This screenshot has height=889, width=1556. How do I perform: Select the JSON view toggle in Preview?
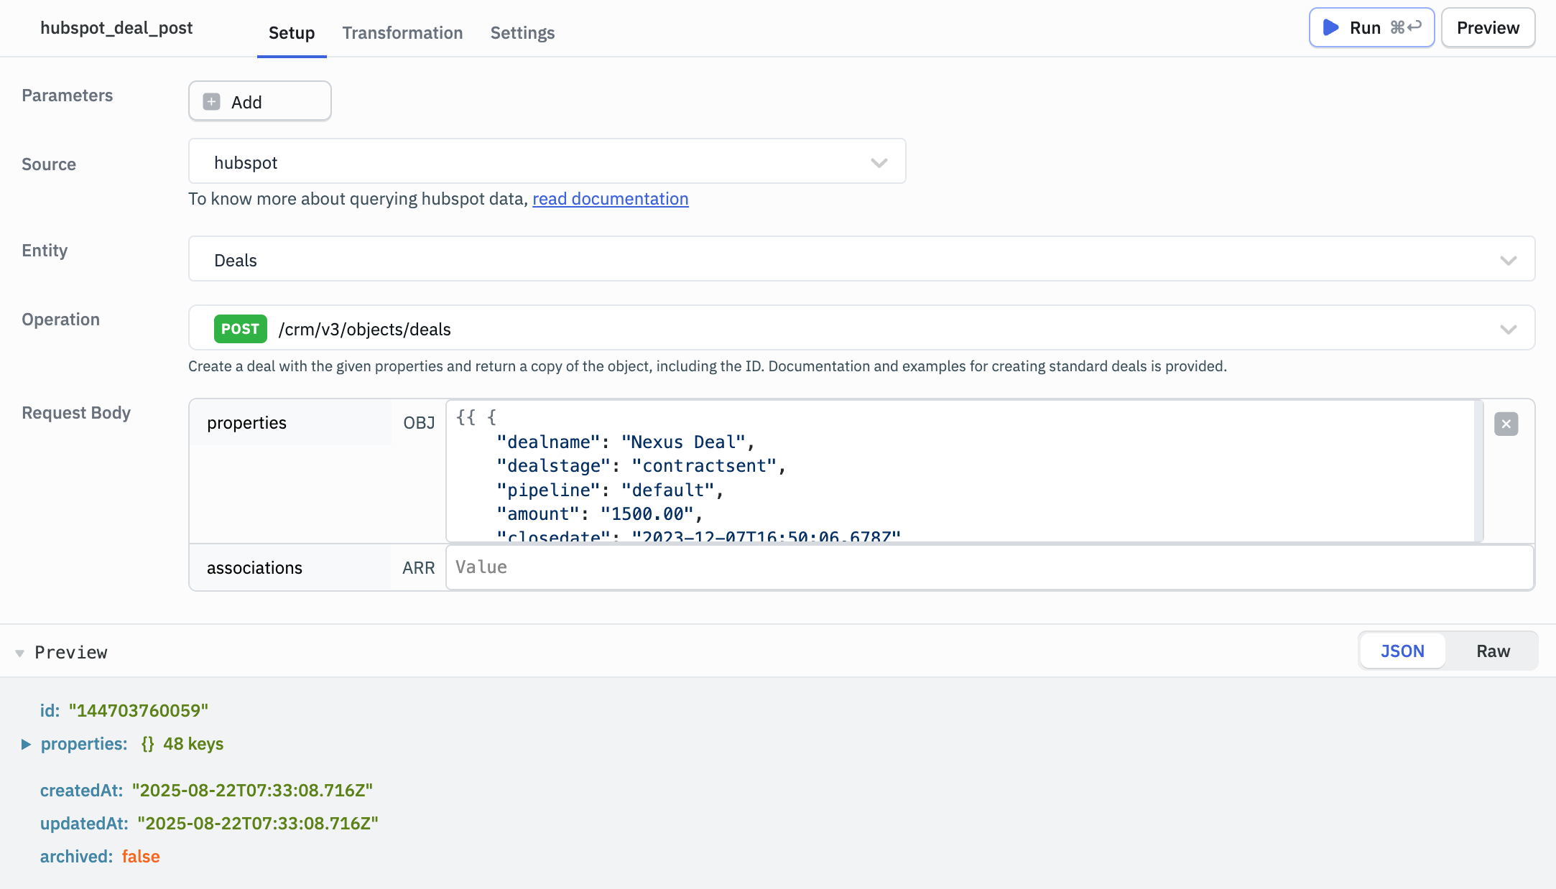(x=1402, y=651)
